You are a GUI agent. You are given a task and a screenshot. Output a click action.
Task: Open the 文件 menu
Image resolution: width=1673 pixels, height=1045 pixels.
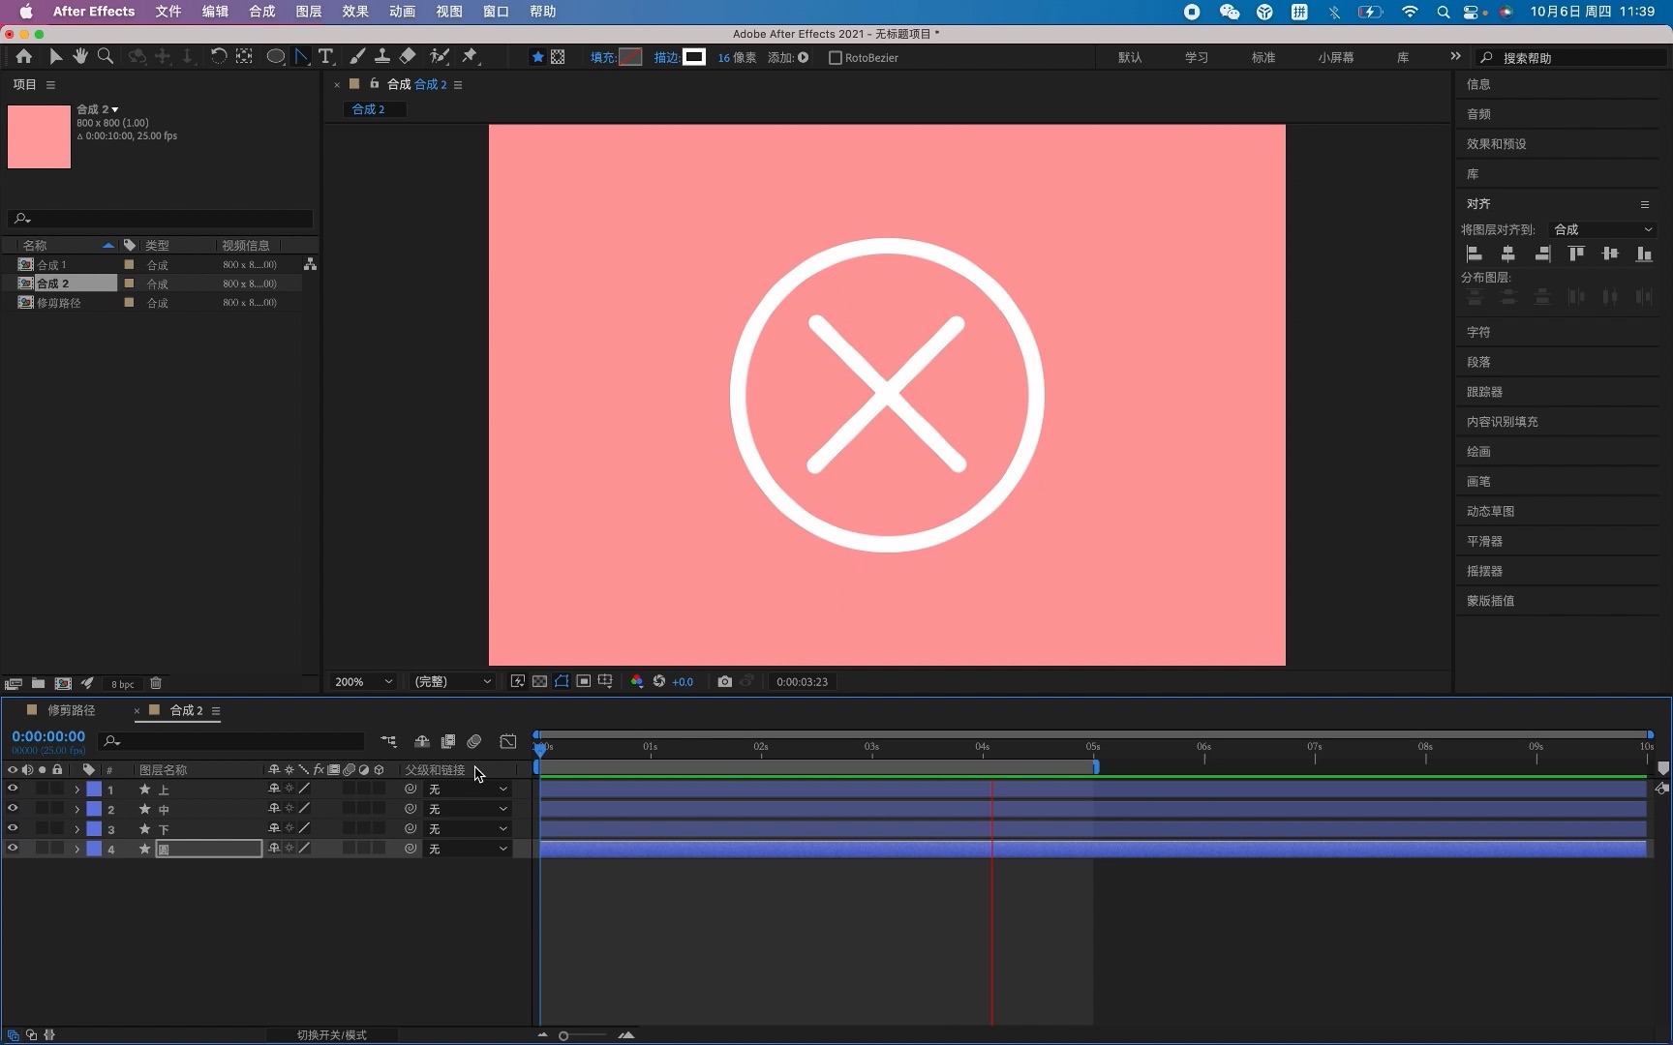[x=168, y=12]
